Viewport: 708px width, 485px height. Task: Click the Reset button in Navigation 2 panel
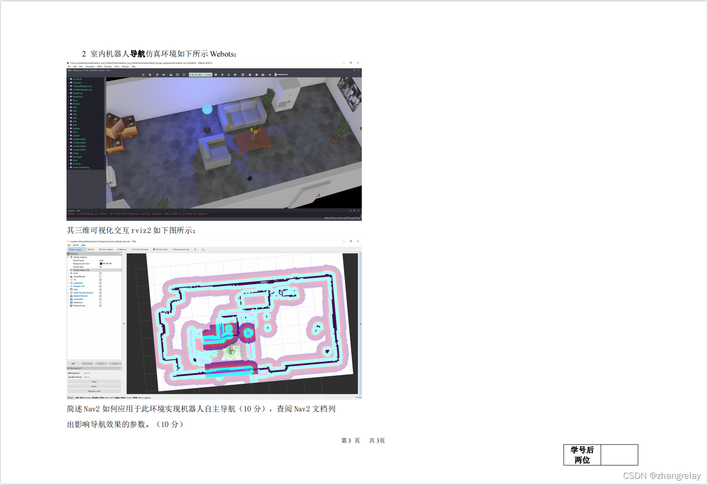pos(94,386)
